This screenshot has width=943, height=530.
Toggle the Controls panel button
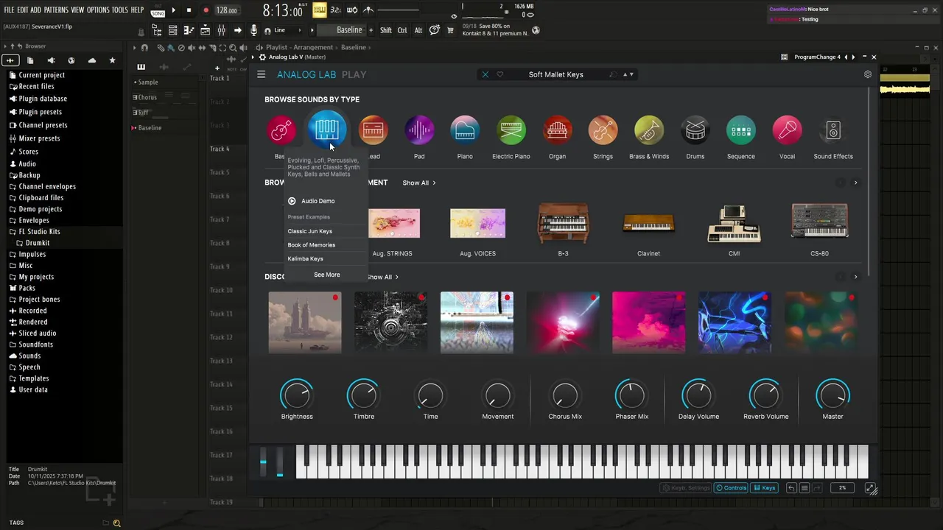(x=731, y=488)
